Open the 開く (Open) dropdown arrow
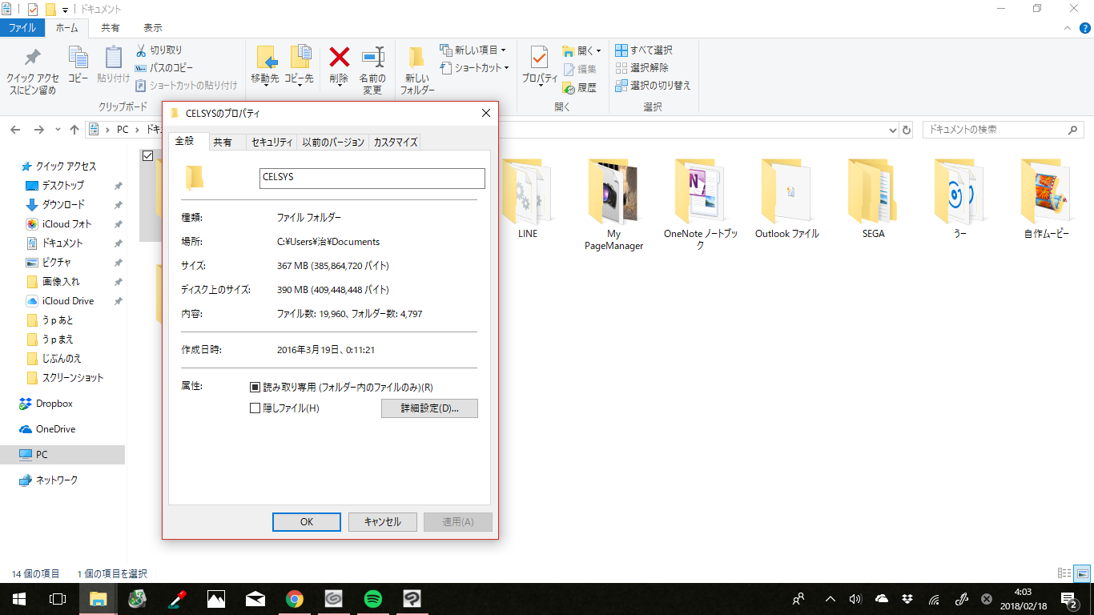Image resolution: width=1094 pixels, height=615 pixels. (x=598, y=50)
